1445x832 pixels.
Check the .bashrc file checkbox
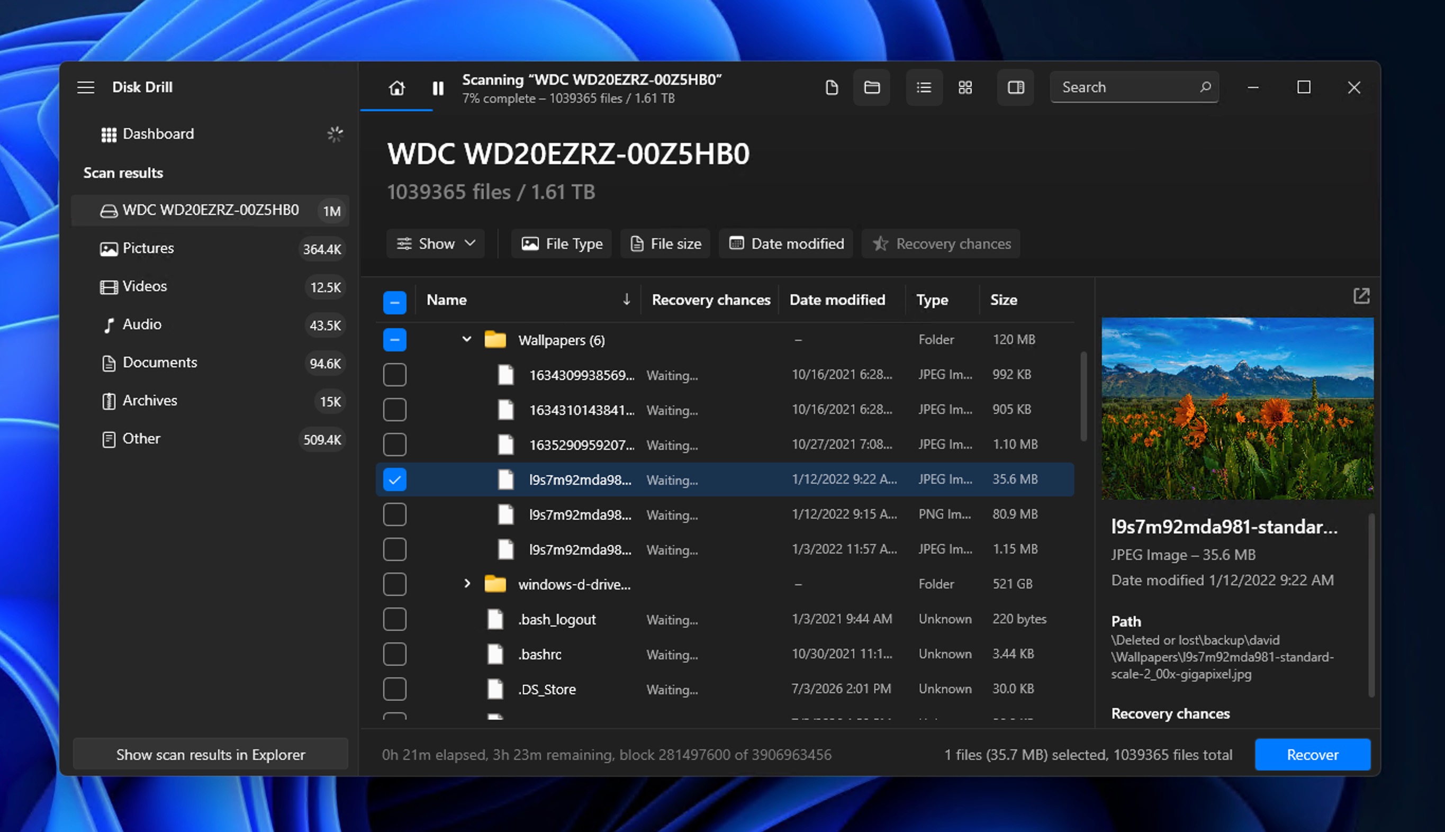tap(395, 654)
